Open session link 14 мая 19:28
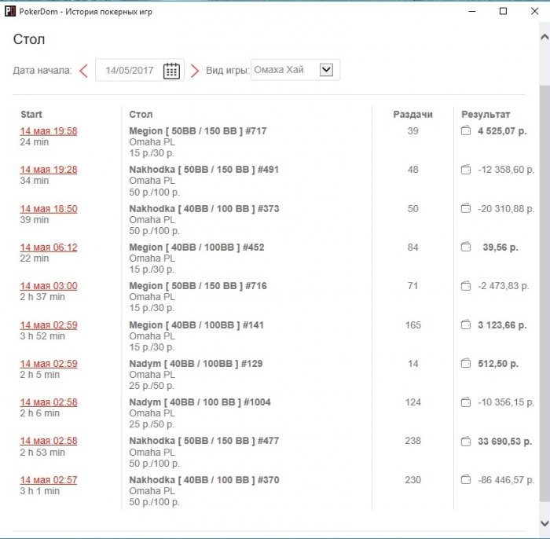Image resolution: width=550 pixels, height=539 pixels. tap(49, 170)
